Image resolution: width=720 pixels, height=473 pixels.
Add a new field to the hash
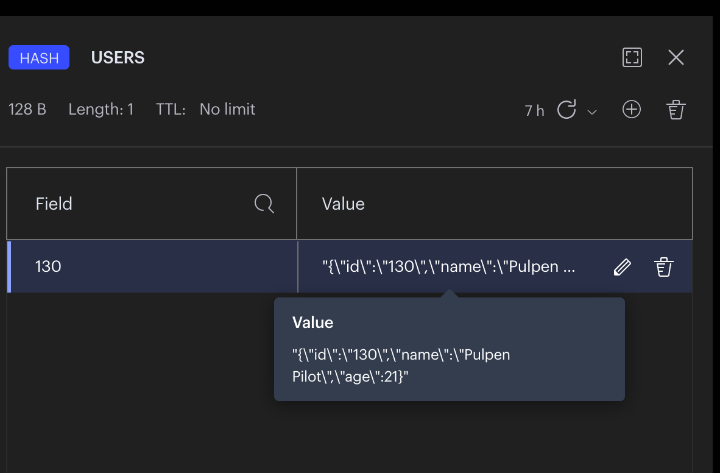coord(632,110)
